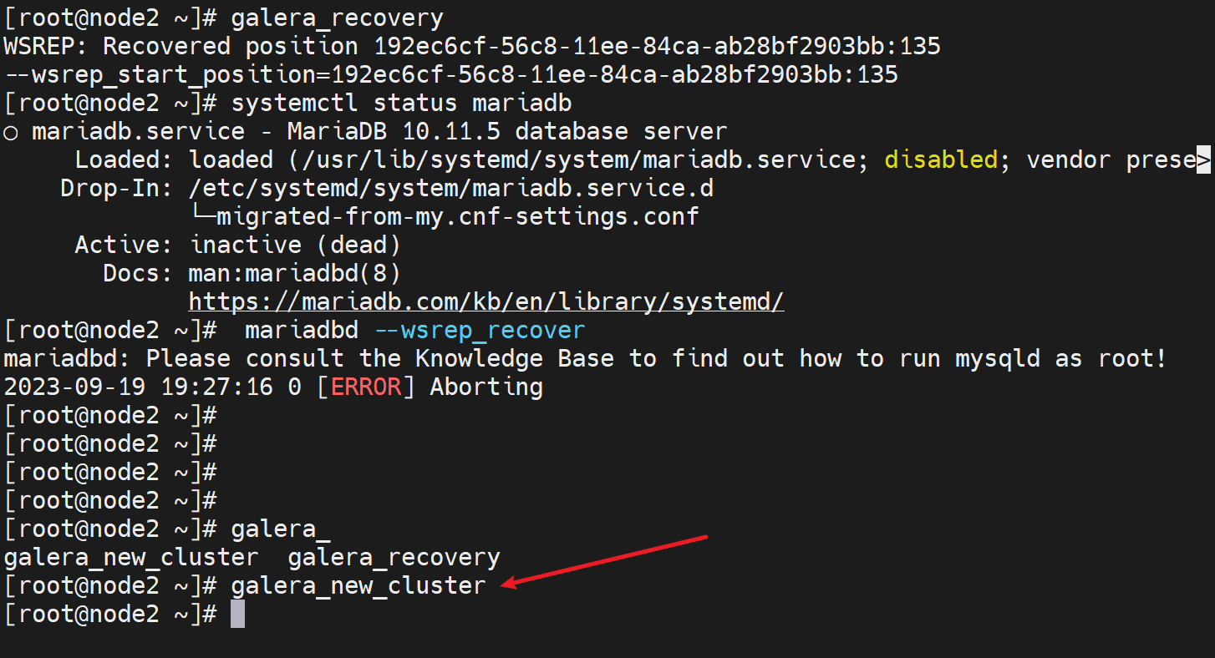
Task: Click the red ERROR label
Action: pyautogui.click(x=366, y=387)
